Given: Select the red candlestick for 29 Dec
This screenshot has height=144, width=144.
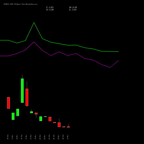Looking at the screenshot, I should tap(59, 125).
